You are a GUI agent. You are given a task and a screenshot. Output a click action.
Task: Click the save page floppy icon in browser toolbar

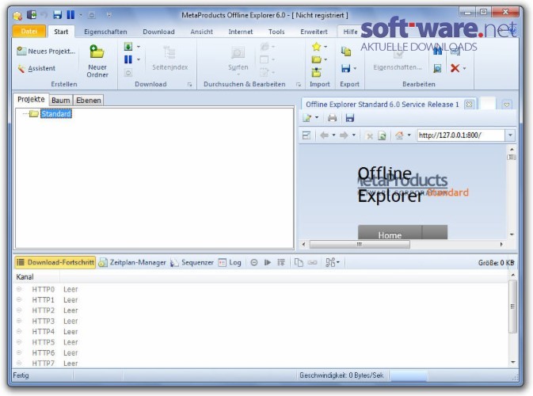point(350,118)
